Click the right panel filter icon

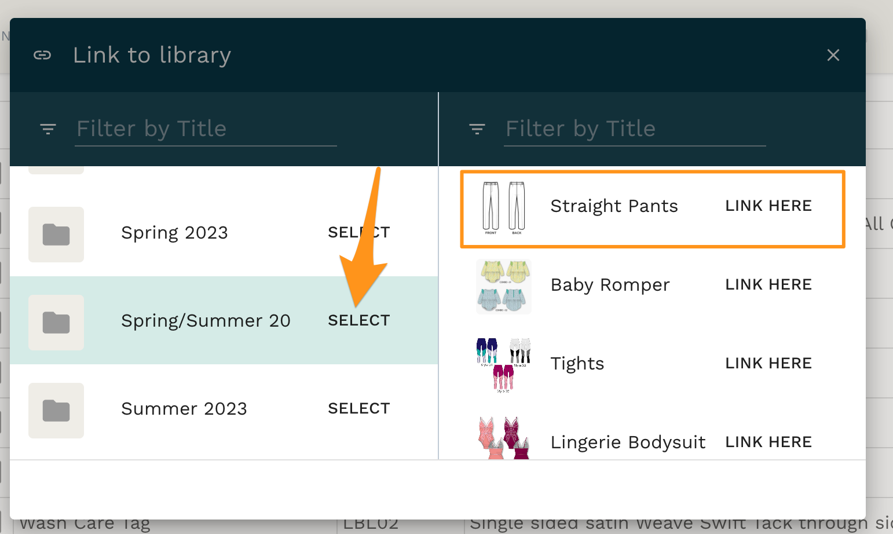pyautogui.click(x=477, y=129)
